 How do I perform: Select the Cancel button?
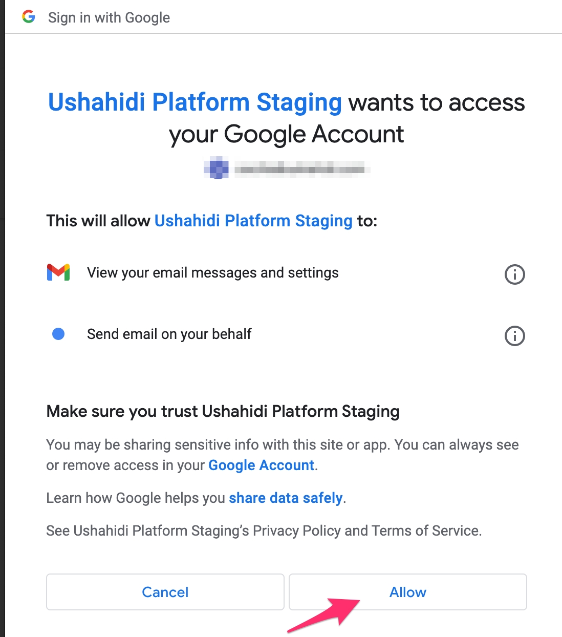pos(165,592)
